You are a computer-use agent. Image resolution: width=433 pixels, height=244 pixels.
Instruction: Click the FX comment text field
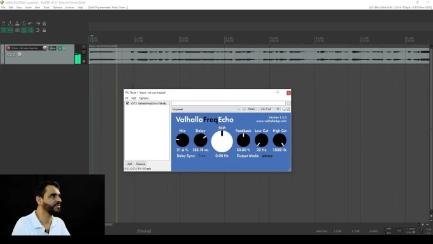tap(229, 103)
